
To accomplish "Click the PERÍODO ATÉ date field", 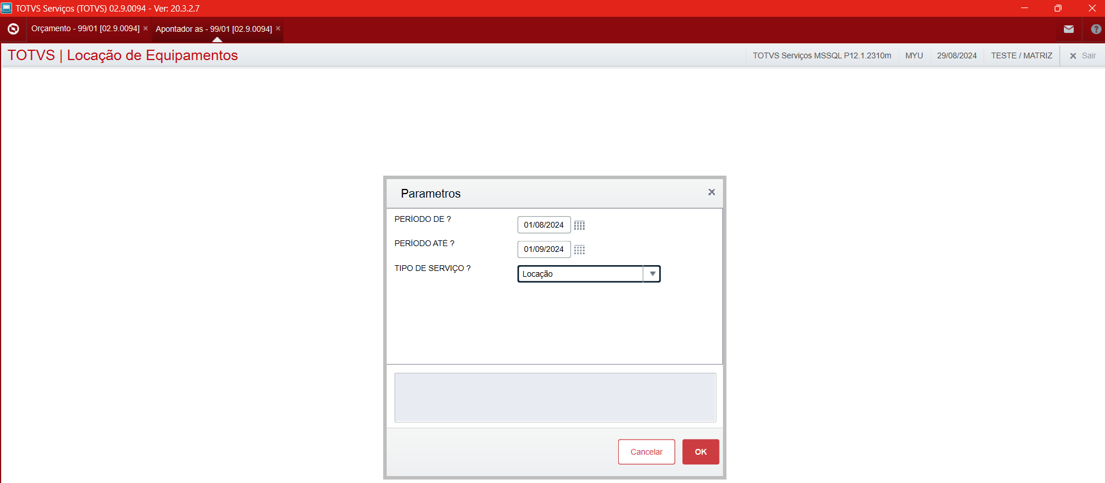I will [x=544, y=249].
